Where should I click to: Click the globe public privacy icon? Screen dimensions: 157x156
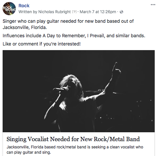coord(121,12)
